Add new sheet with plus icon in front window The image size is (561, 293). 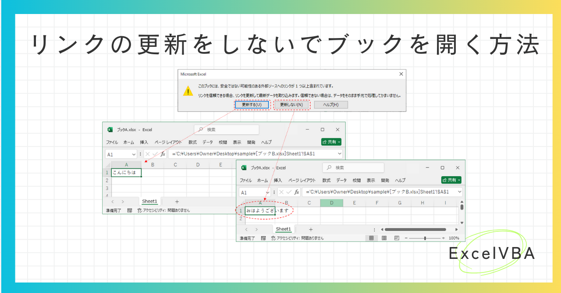[311, 230]
